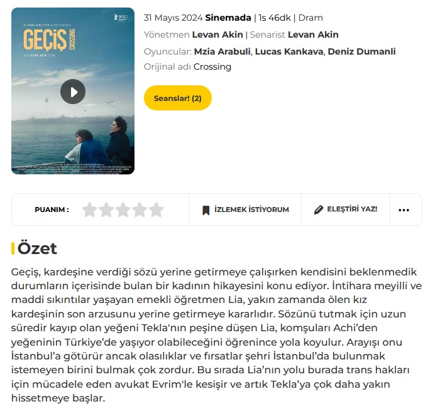Play the Geçiş trailer on the poster
445x404 pixels.
[x=73, y=92]
